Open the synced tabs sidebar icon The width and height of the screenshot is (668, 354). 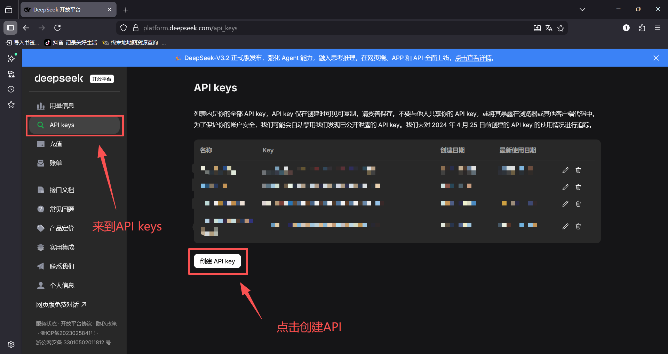11,74
